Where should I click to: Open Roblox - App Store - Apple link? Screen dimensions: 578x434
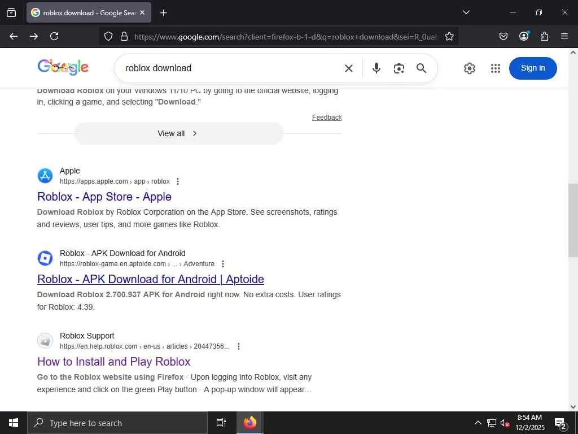pyautogui.click(x=104, y=197)
